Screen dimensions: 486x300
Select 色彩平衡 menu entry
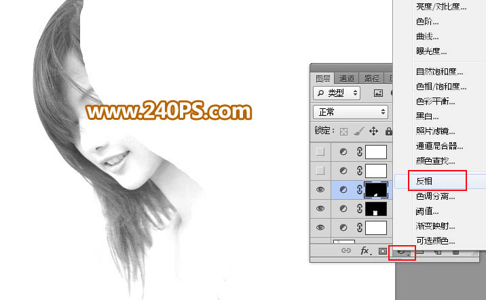(436, 102)
